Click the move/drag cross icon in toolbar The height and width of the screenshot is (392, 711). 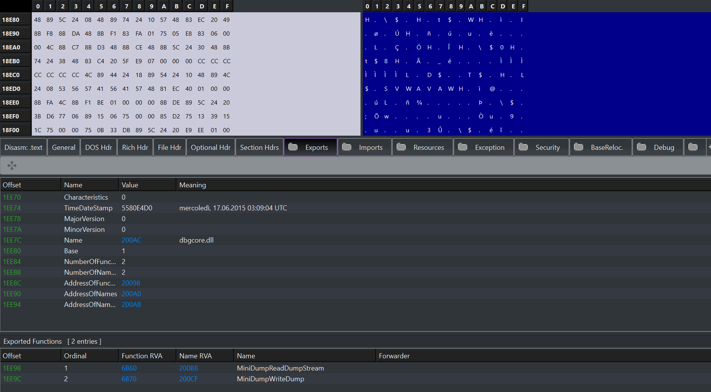12,166
